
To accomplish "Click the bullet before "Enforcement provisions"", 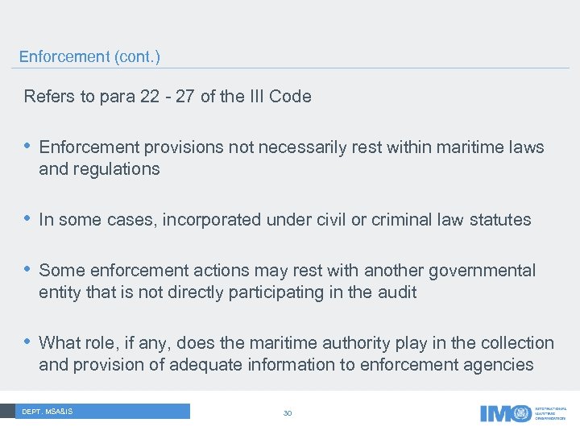I will pyautogui.click(x=28, y=147).
